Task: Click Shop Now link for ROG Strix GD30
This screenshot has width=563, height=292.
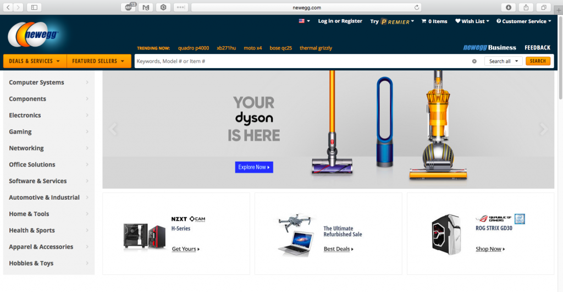Action: pos(490,249)
